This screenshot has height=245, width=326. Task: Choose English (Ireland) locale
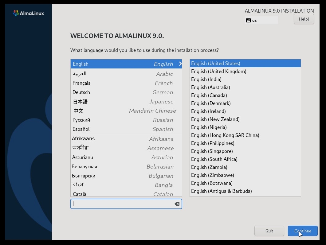245,111
